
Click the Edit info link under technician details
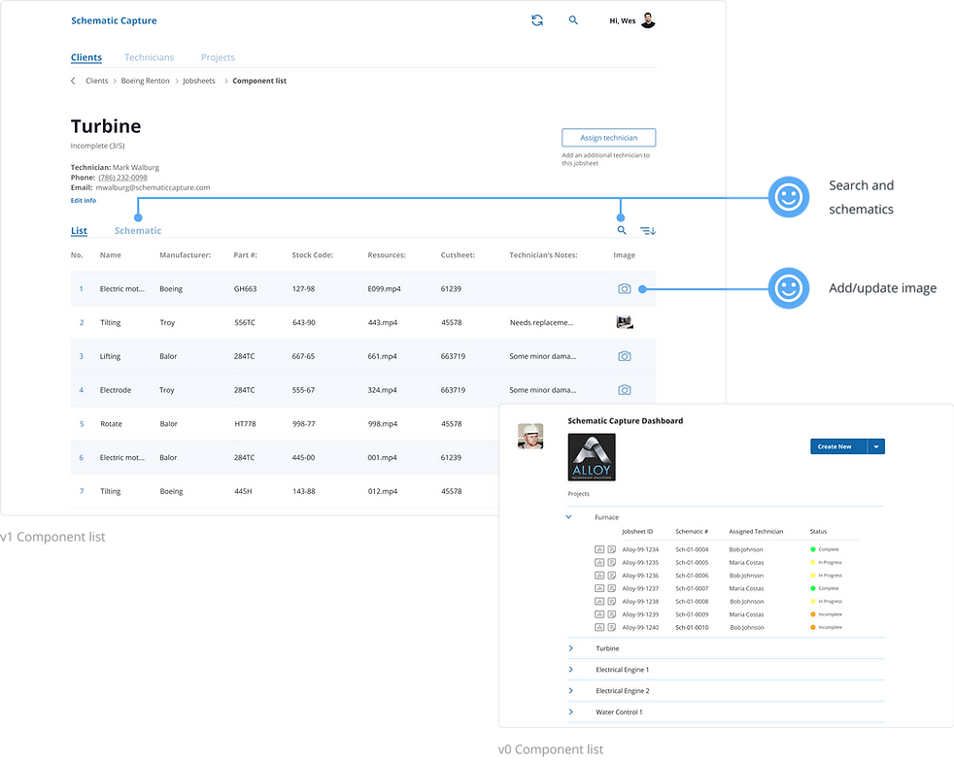click(84, 200)
